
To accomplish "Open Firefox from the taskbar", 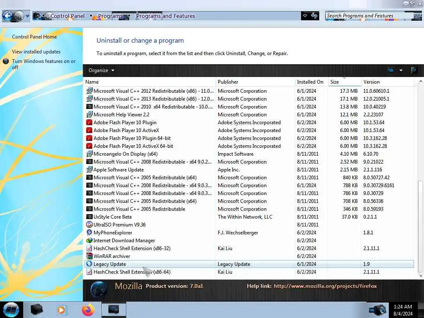I will coord(88,310).
